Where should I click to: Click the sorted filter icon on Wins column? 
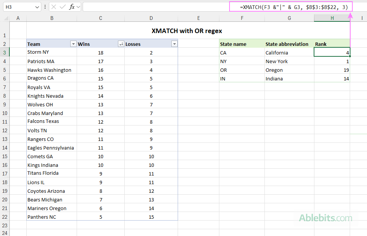(x=121, y=44)
